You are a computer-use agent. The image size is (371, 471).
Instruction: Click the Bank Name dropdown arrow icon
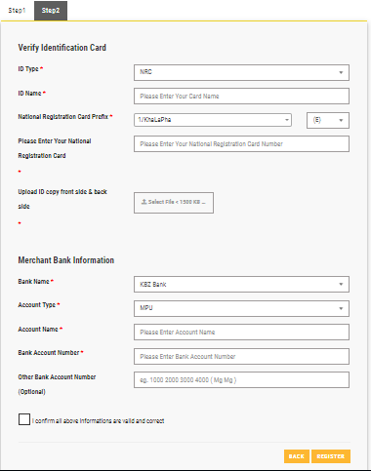click(341, 285)
